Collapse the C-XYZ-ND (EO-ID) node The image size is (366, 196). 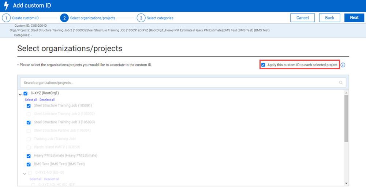click(25, 173)
